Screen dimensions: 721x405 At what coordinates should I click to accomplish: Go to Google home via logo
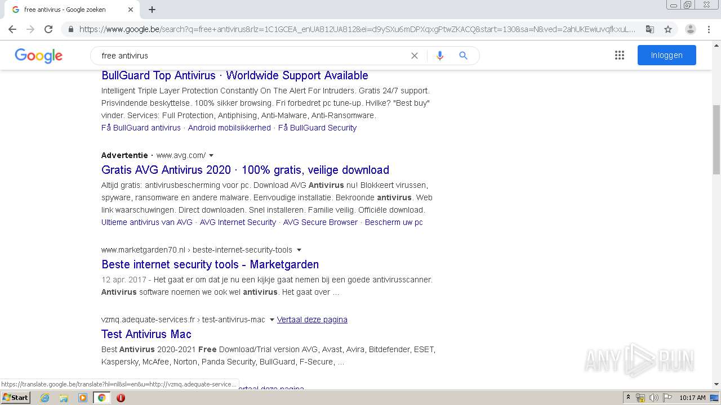click(38, 56)
